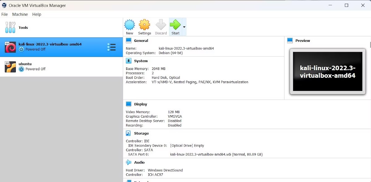Click the Optical Drive Empty entry

[187, 145]
